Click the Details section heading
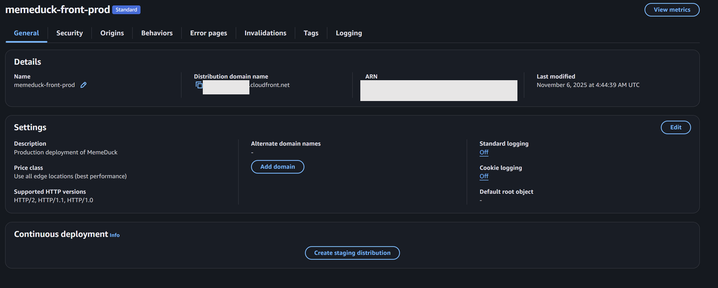This screenshot has width=718, height=288. tap(28, 62)
